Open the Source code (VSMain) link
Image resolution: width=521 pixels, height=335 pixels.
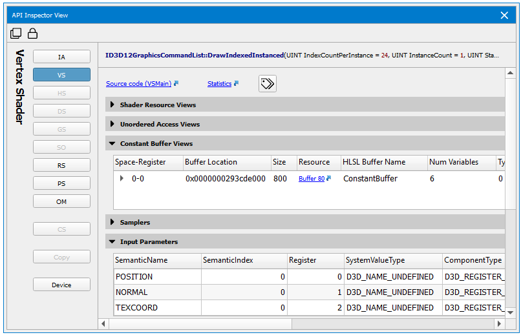(139, 84)
